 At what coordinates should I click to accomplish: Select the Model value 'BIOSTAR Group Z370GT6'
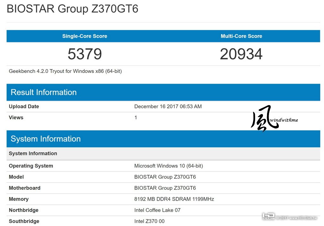(x=165, y=177)
